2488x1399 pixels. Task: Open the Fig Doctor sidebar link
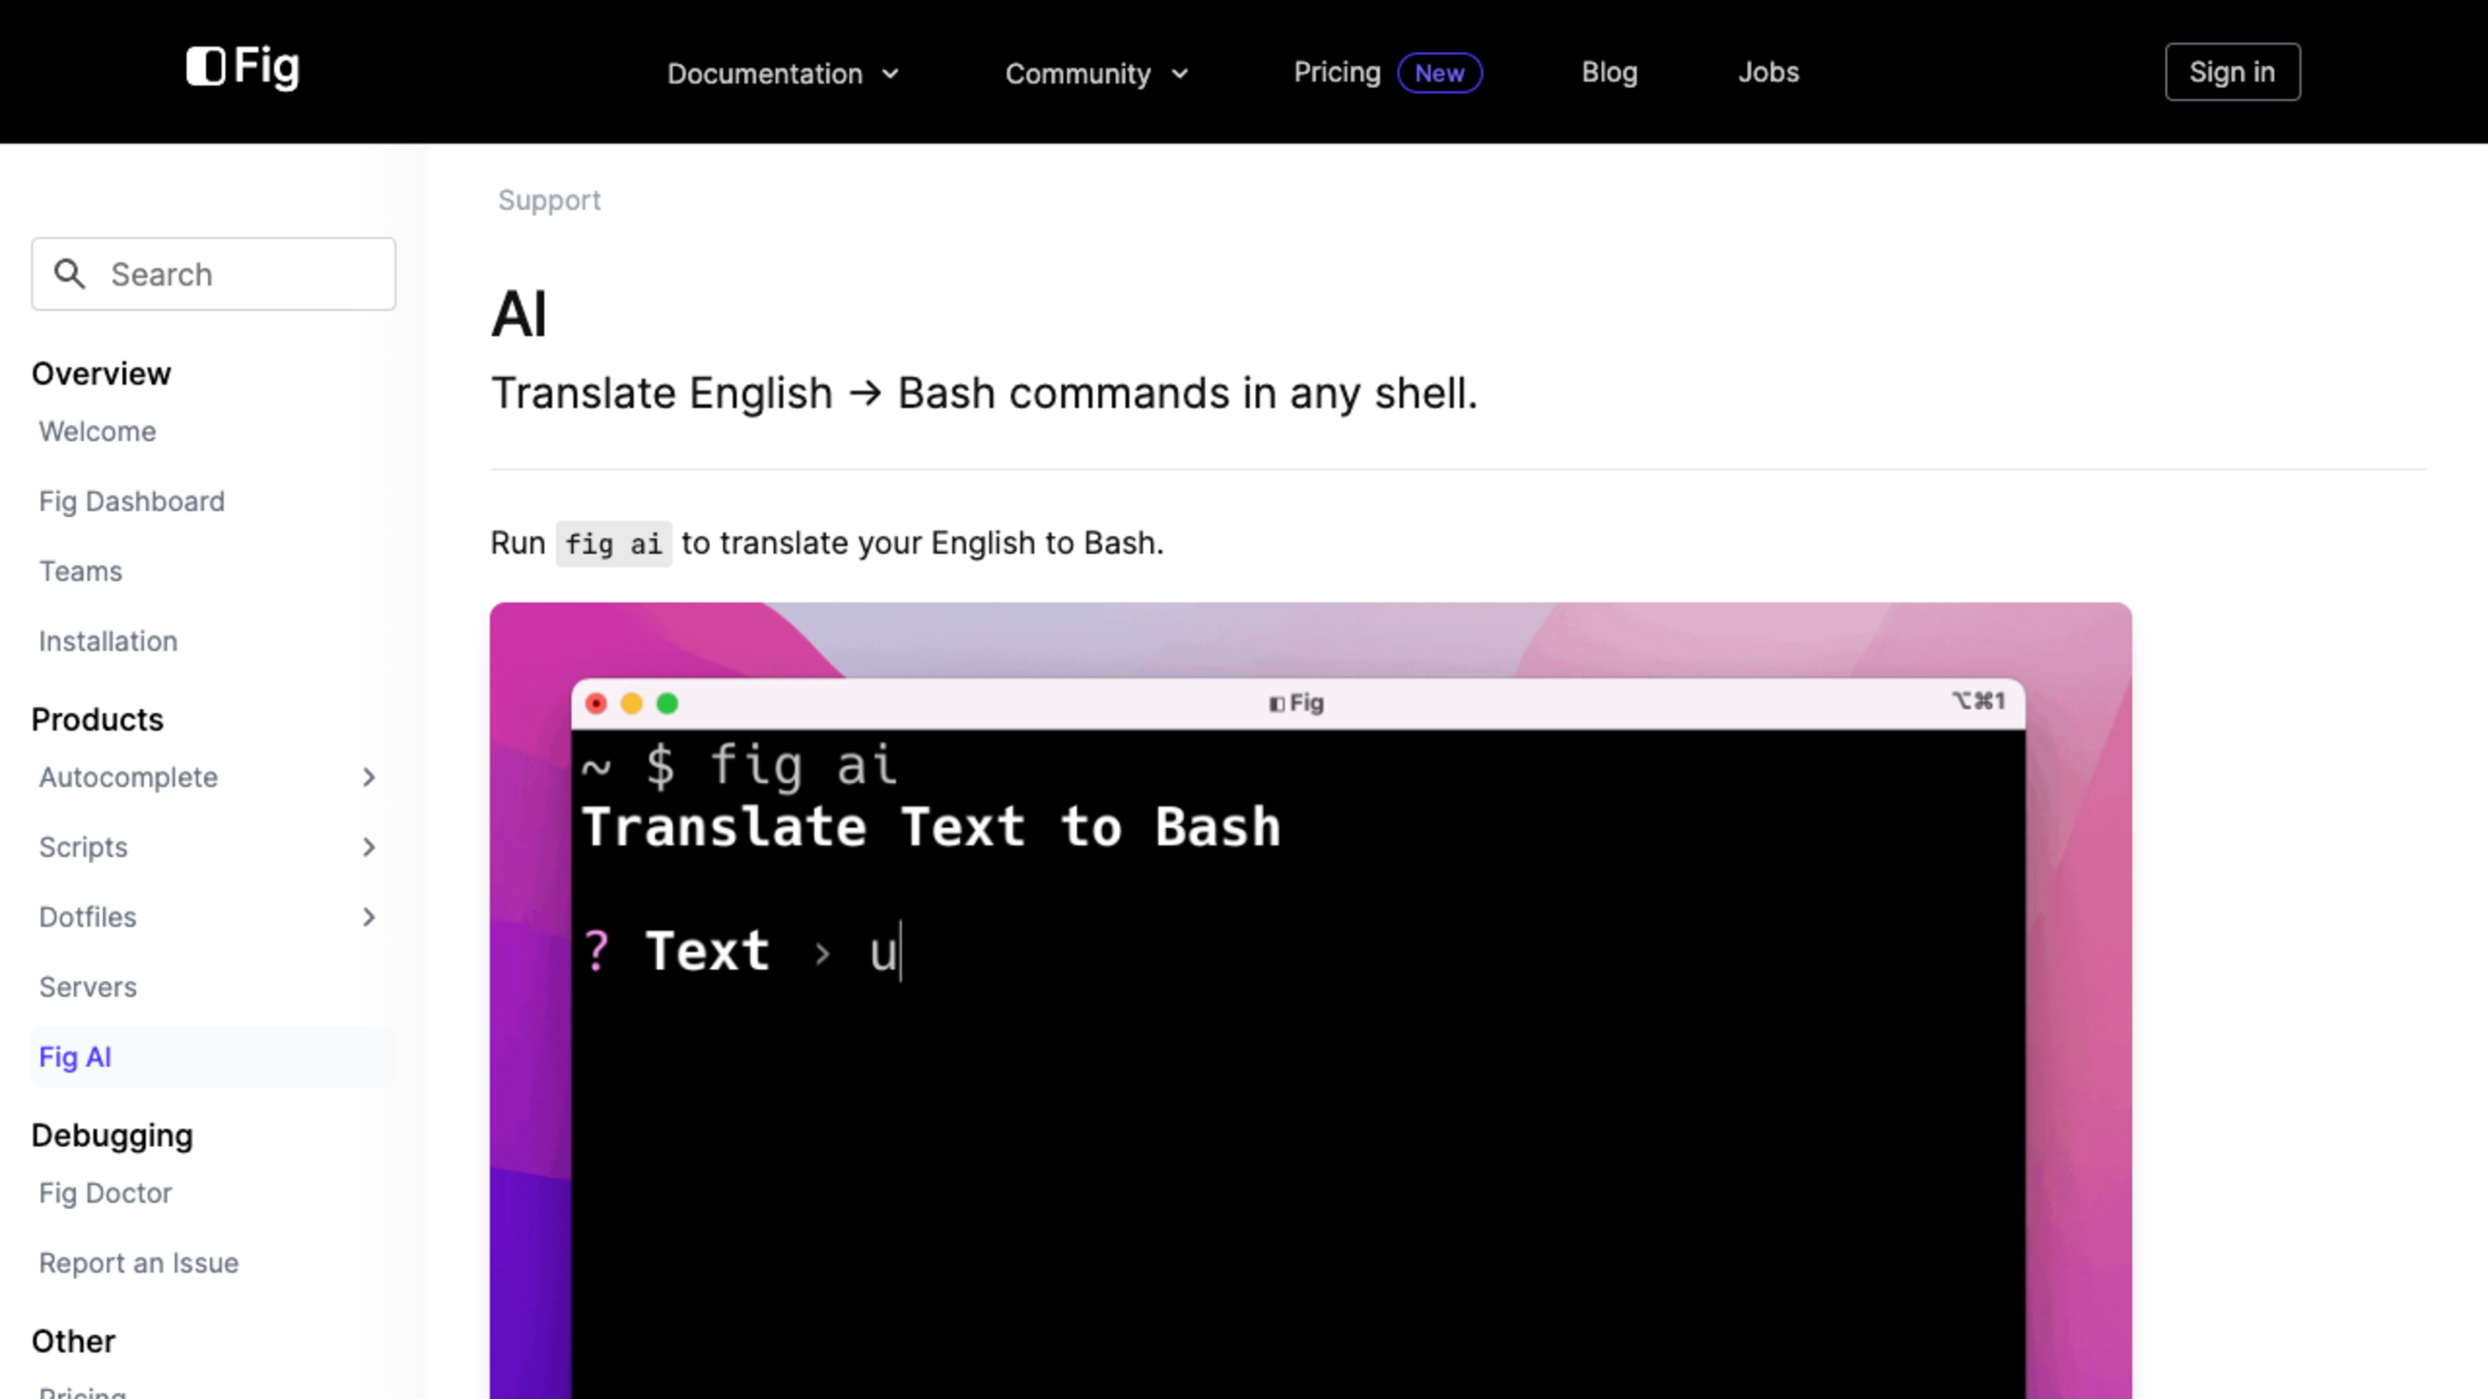[105, 1193]
